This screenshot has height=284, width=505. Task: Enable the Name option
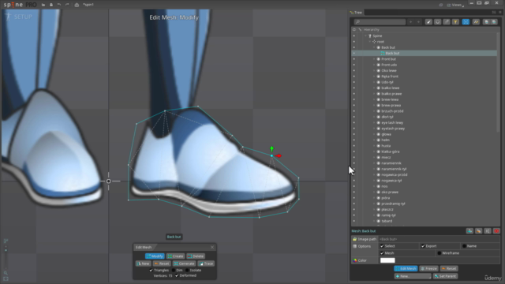pos(465,246)
